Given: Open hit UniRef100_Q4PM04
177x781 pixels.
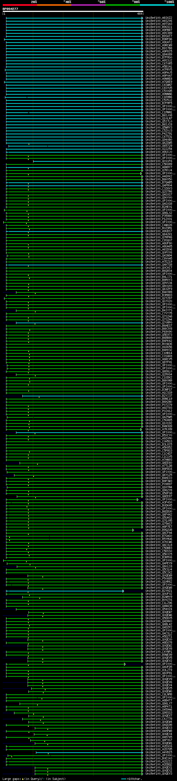Looking at the screenshot, I should click(x=158, y=186).
